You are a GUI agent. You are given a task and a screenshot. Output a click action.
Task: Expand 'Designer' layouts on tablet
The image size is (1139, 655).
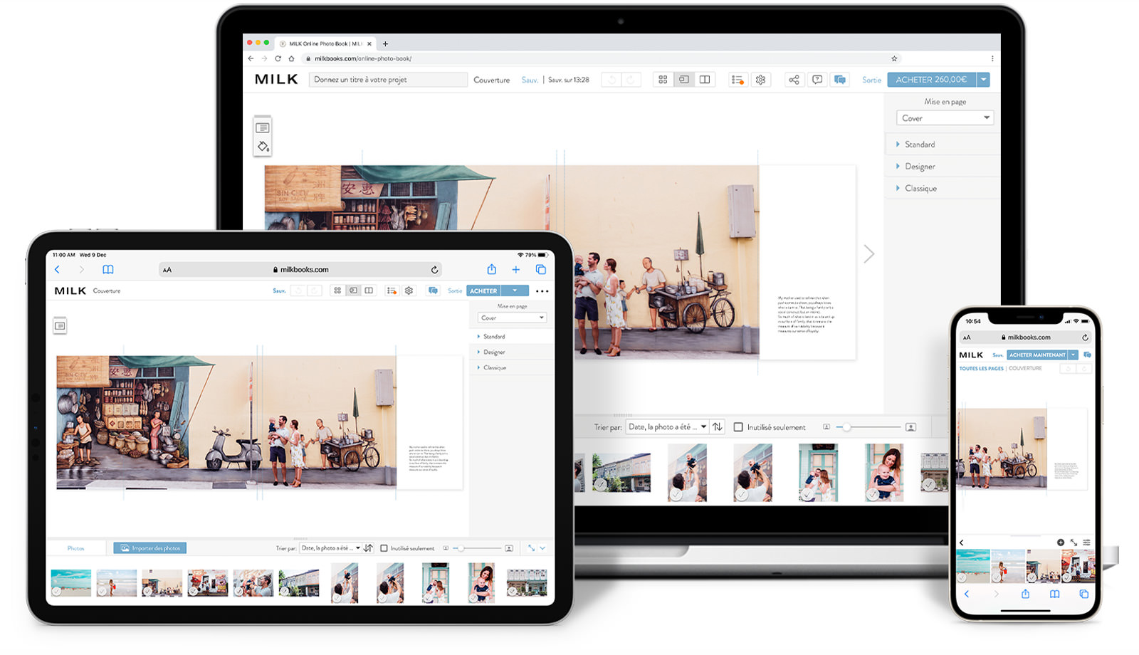pyautogui.click(x=512, y=352)
